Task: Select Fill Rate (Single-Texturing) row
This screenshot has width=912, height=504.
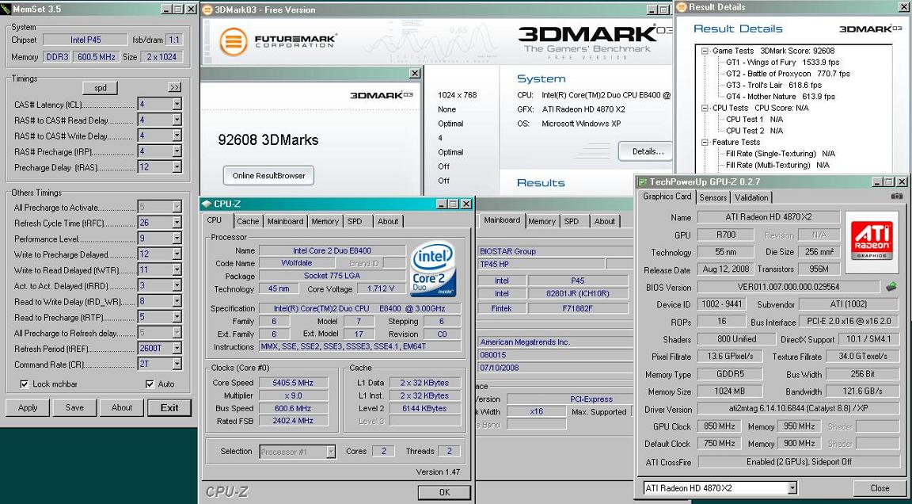Action: point(781,154)
